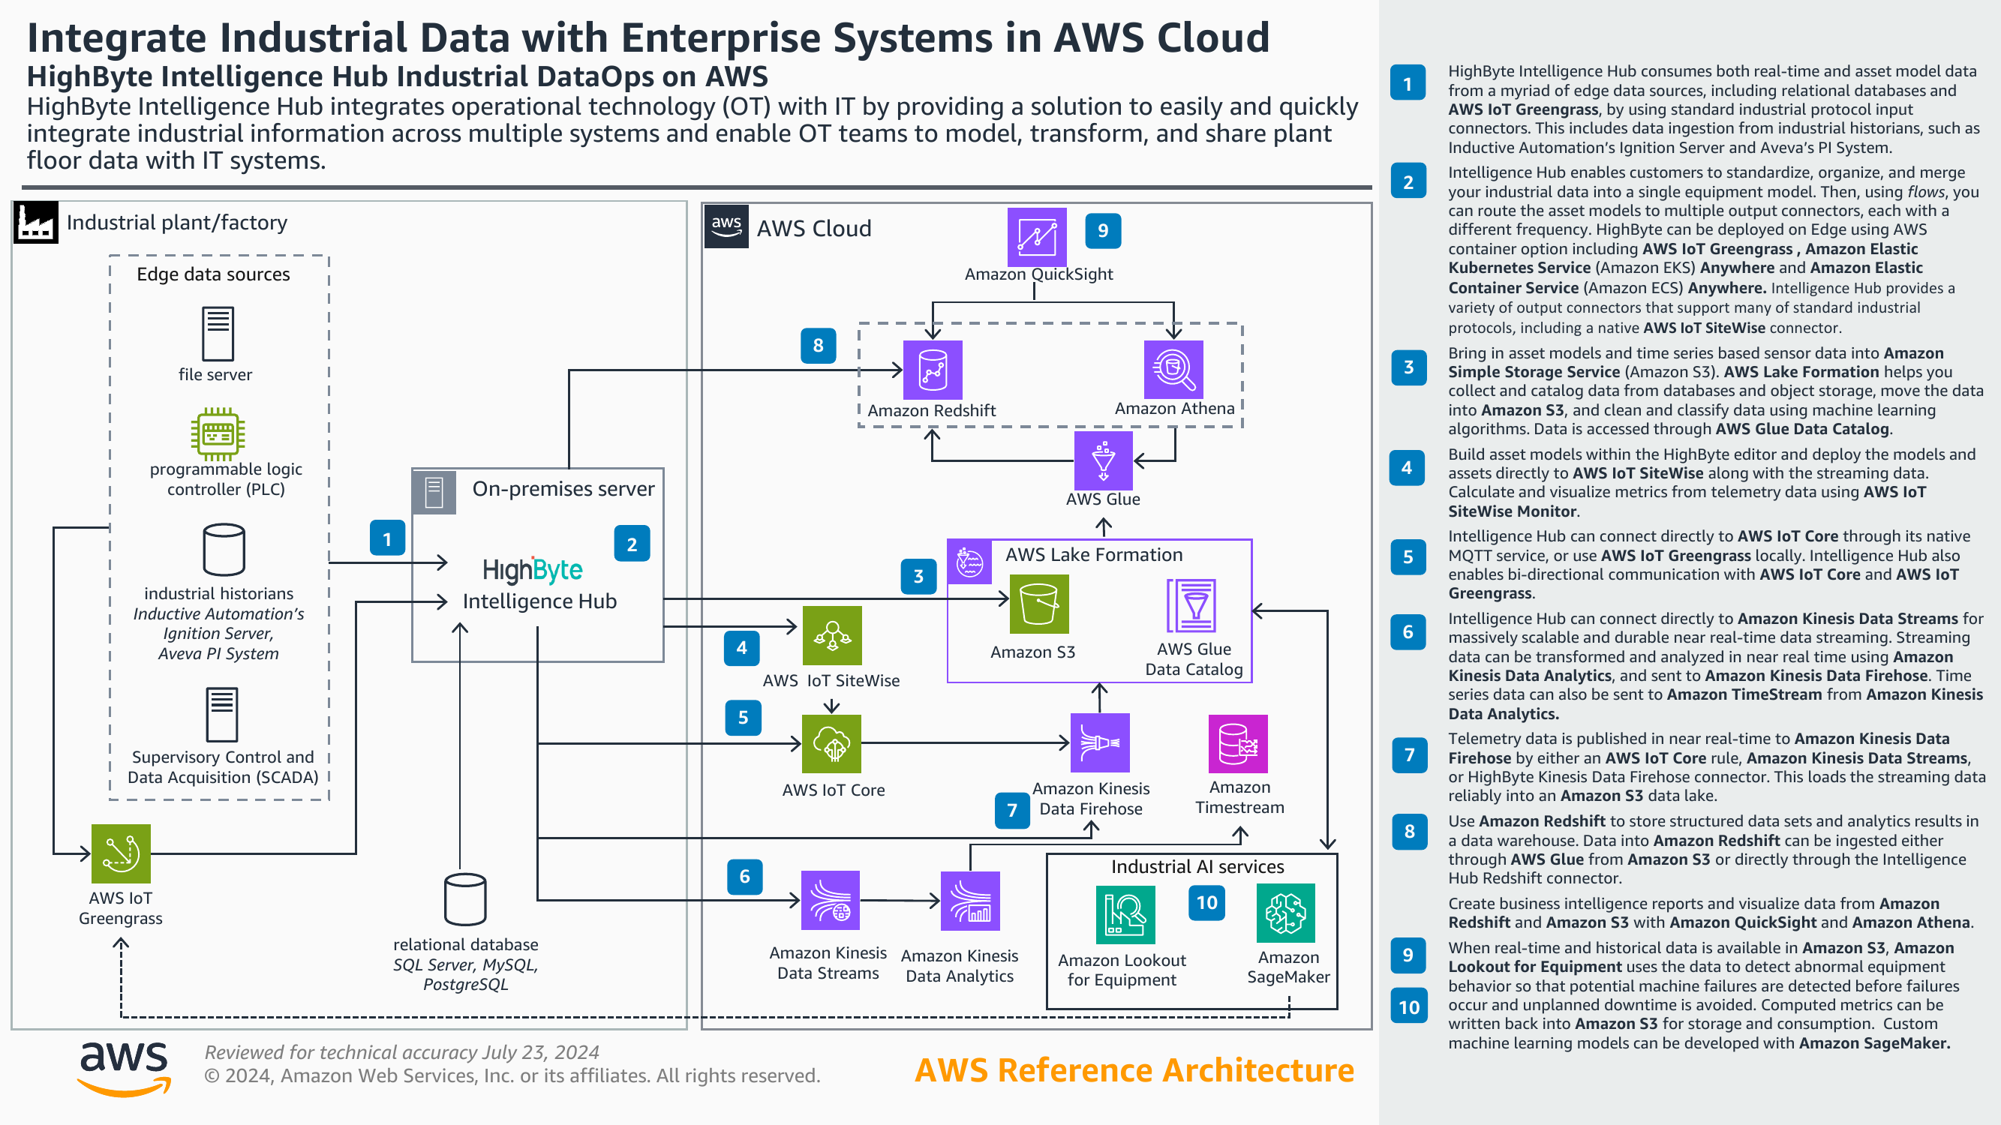The image size is (2001, 1125).
Task: Click the Amazon QuickSight icon
Action: click(1036, 237)
